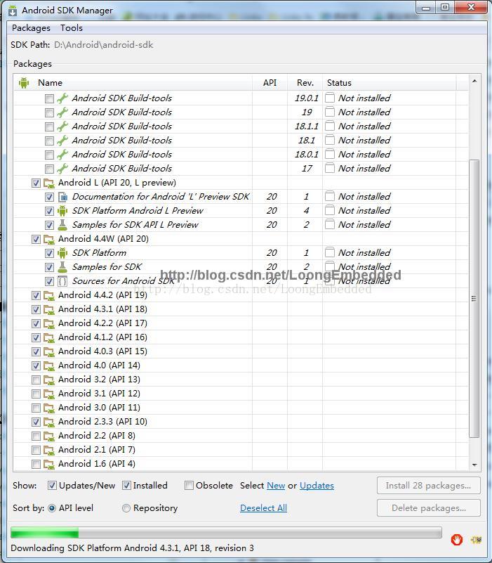Viewport: 492px width, 563px height.
Task: Uncheck the Android L (API 20, L preview) checkbox
Action: (36, 183)
